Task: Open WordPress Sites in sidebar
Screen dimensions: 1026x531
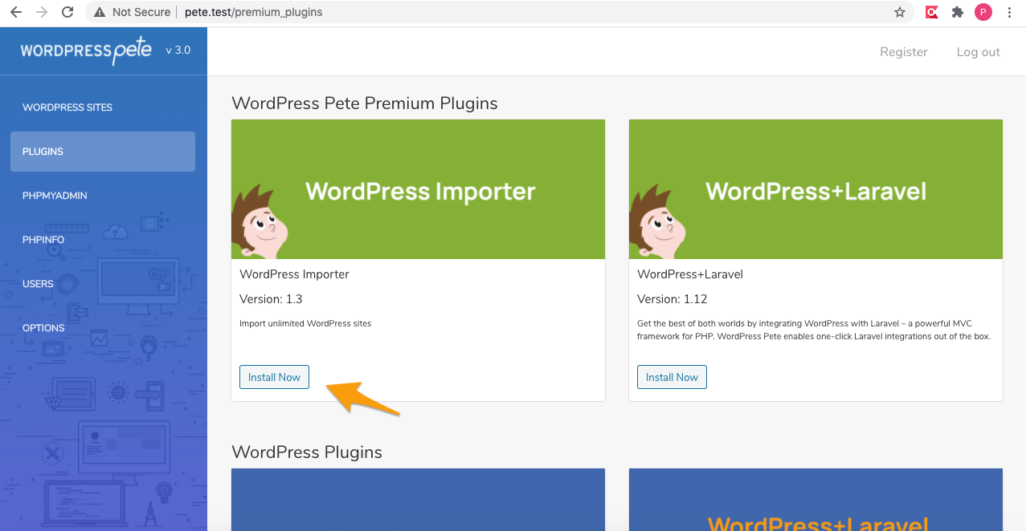Action: point(67,107)
